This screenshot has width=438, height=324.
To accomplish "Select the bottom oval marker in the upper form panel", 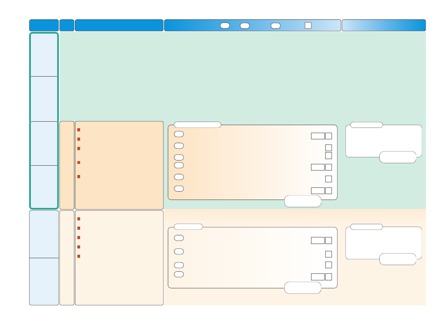I will (x=179, y=189).
